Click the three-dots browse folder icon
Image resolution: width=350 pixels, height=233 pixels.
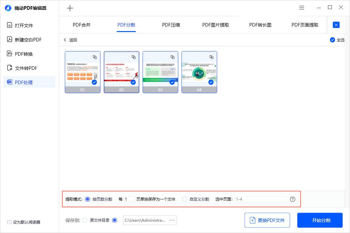[172, 220]
